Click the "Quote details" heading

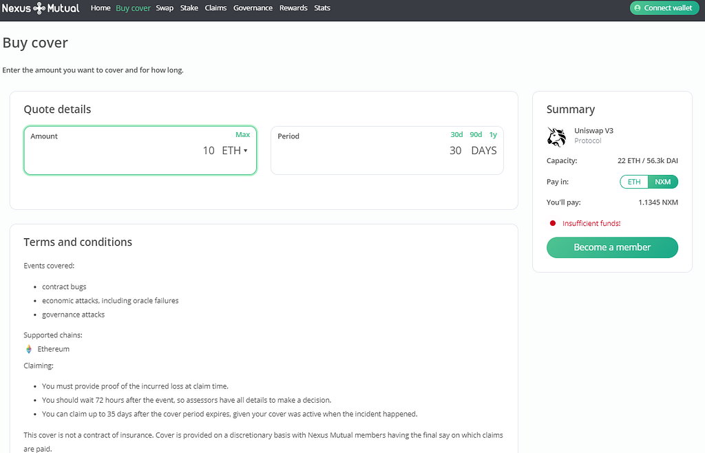tap(57, 109)
